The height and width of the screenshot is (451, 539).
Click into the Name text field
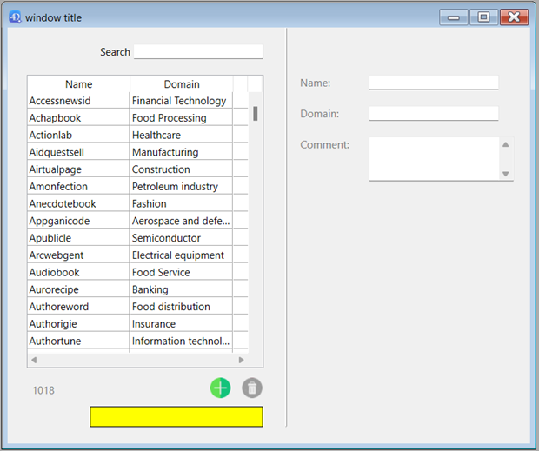coord(434,83)
